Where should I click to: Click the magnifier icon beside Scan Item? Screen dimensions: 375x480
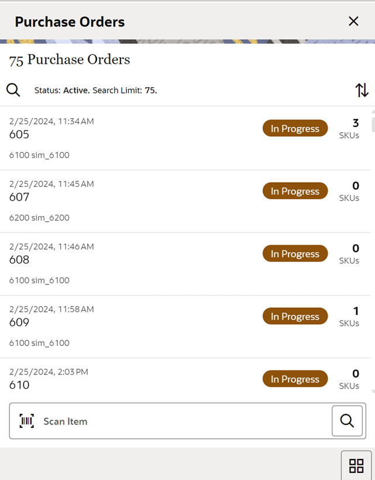coord(348,421)
